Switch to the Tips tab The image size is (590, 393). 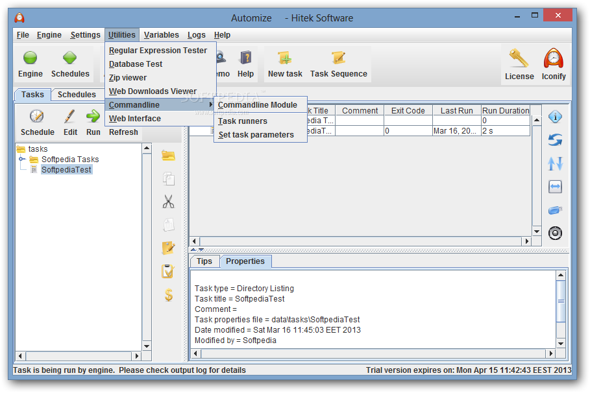(x=204, y=261)
